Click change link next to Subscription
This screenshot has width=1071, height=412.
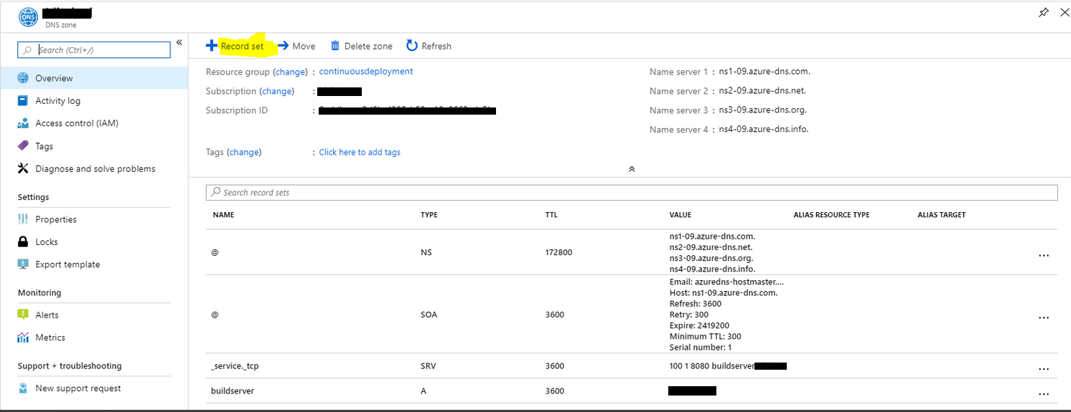click(276, 91)
